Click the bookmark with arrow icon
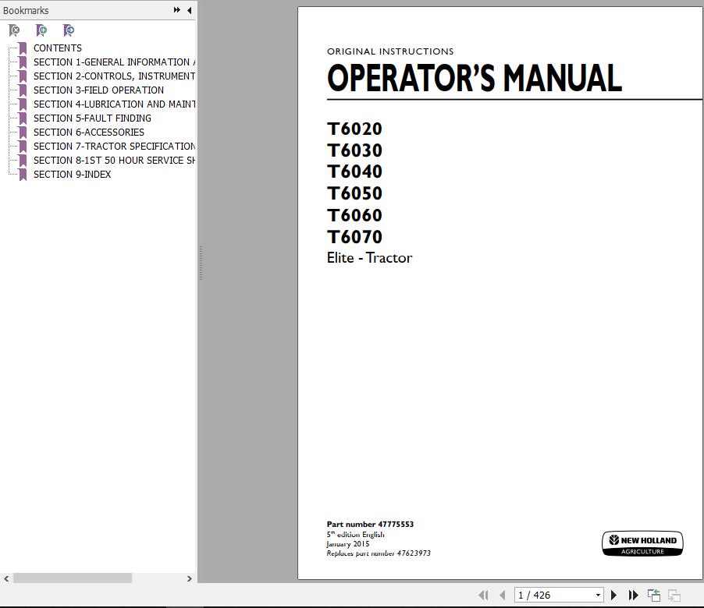This screenshot has height=608, width=704. (x=69, y=30)
